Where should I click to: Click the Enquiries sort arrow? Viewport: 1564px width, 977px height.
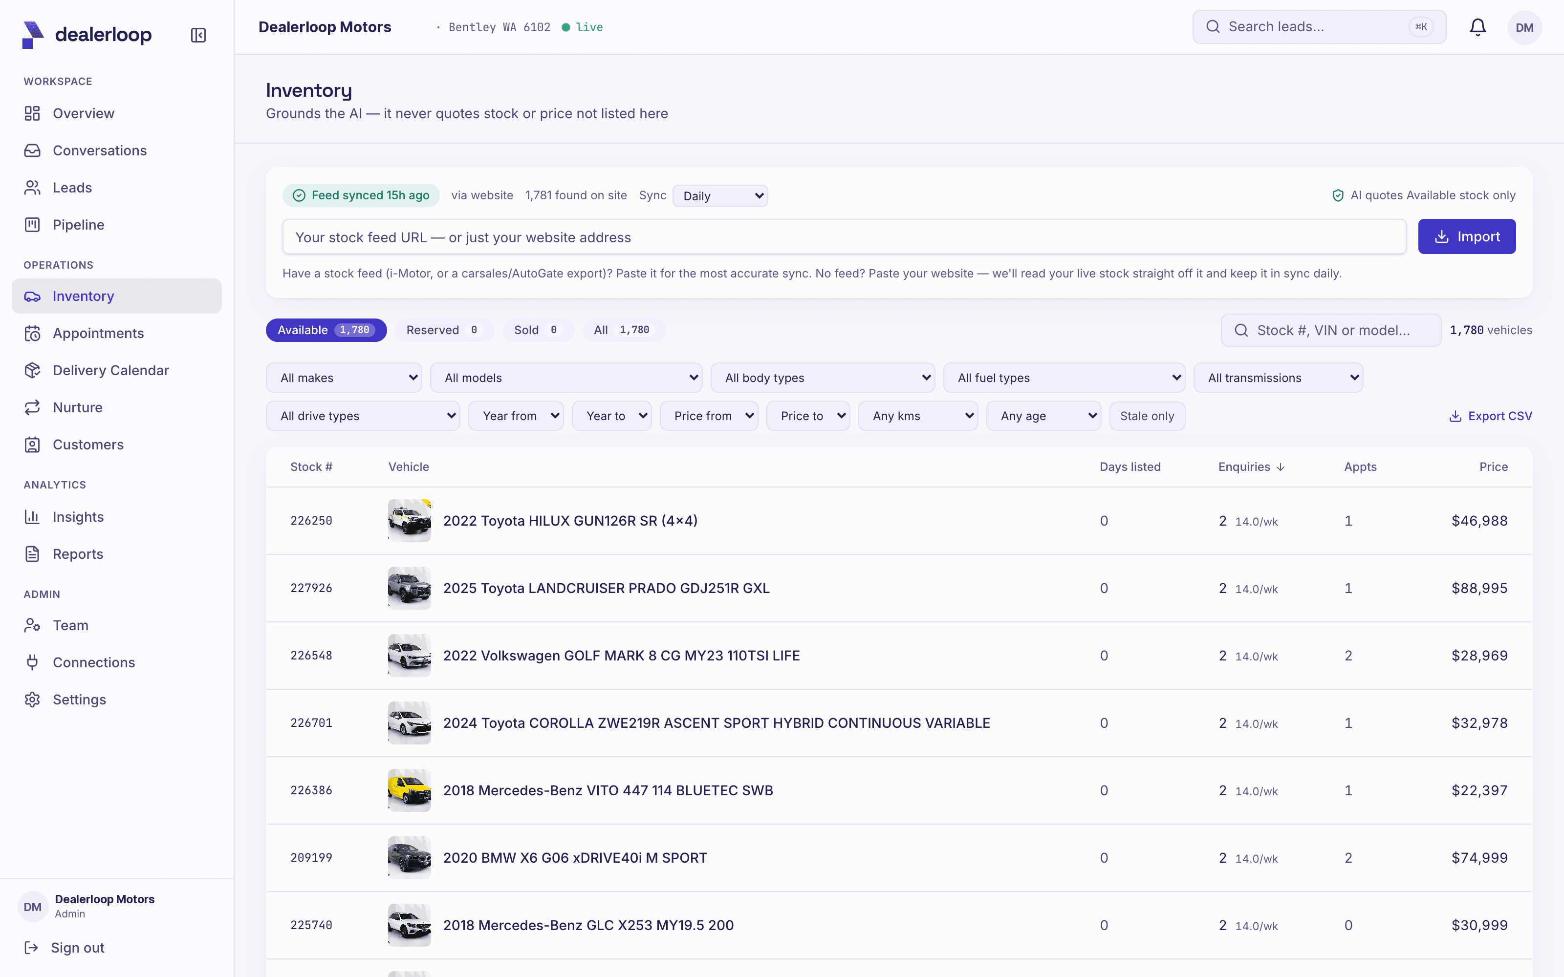1281,467
